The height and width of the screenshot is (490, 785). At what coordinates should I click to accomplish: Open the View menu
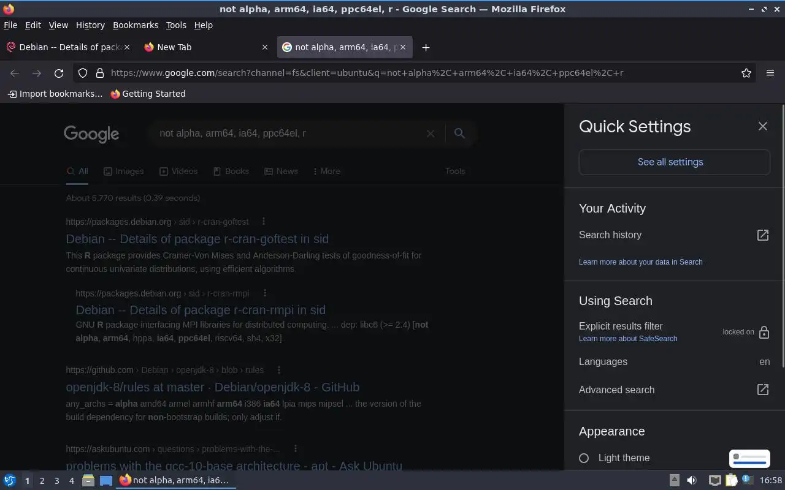click(58, 25)
